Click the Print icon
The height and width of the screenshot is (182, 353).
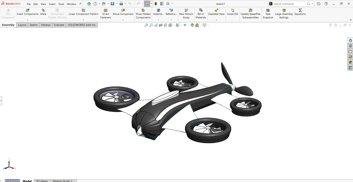click(x=121, y=4)
